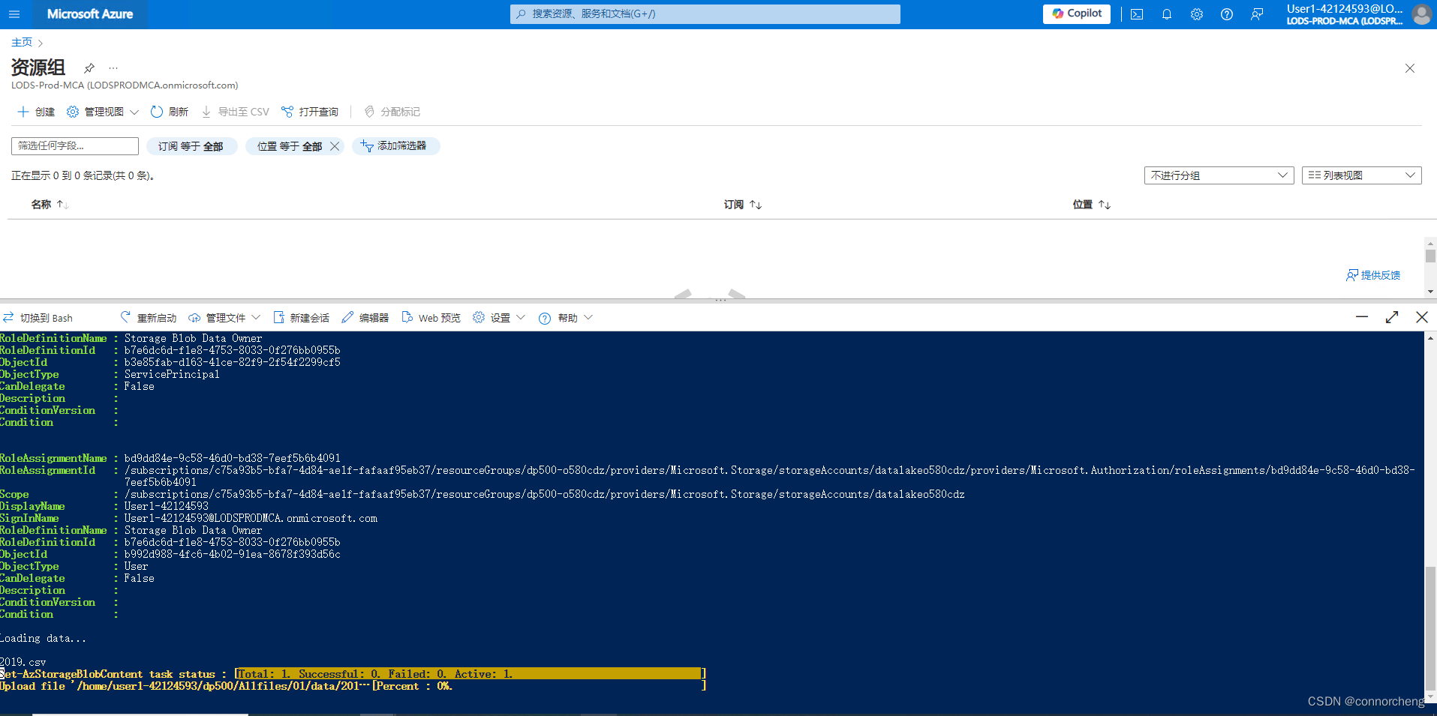Pin the 资源组 page
Screen dimensions: 1437x716
(x=89, y=67)
